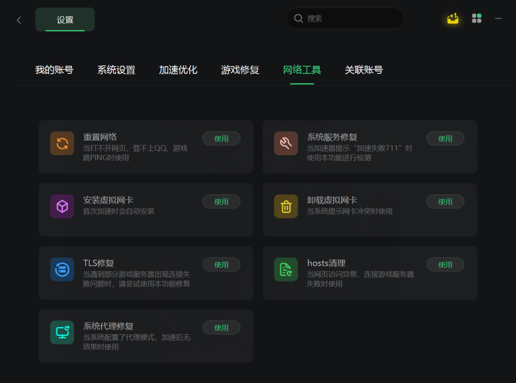This screenshot has height=383, width=516.
Task: Click 使用 for 系统代理修复
Action: pyautogui.click(x=221, y=328)
